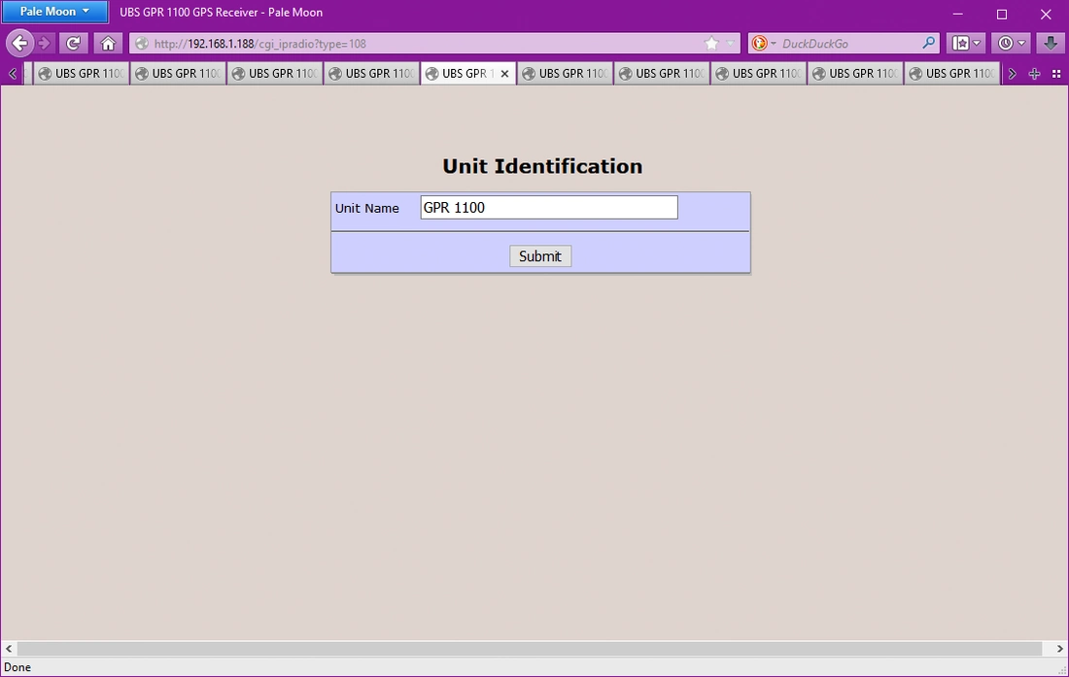Close the Pale Moon window

point(1046,14)
